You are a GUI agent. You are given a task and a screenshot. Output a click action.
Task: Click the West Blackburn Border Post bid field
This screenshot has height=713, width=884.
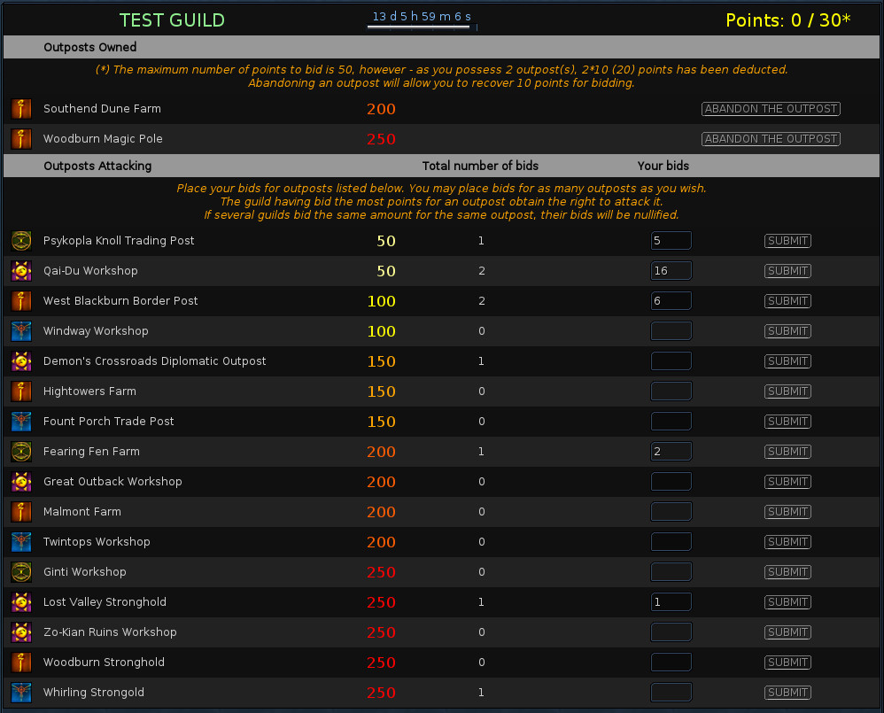coord(671,301)
